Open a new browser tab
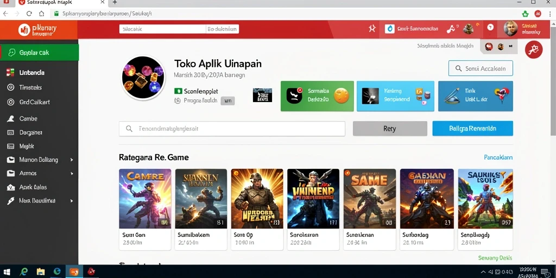The image size is (556, 278). click(115, 3)
